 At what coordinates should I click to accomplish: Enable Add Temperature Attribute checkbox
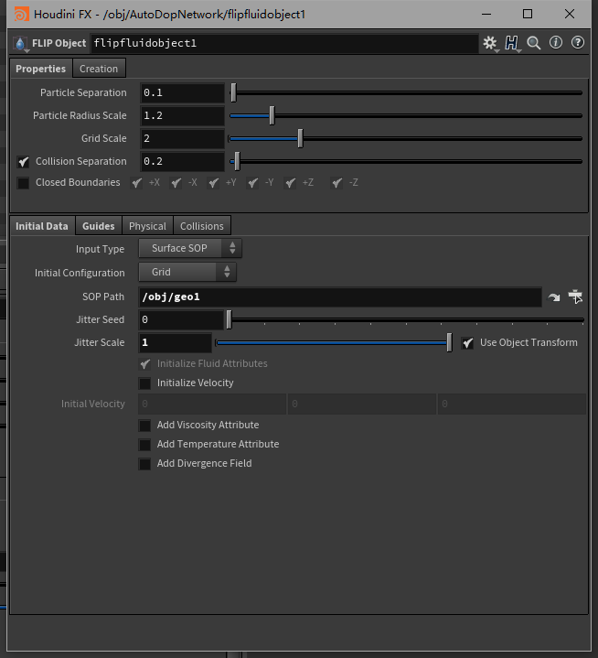pos(144,445)
